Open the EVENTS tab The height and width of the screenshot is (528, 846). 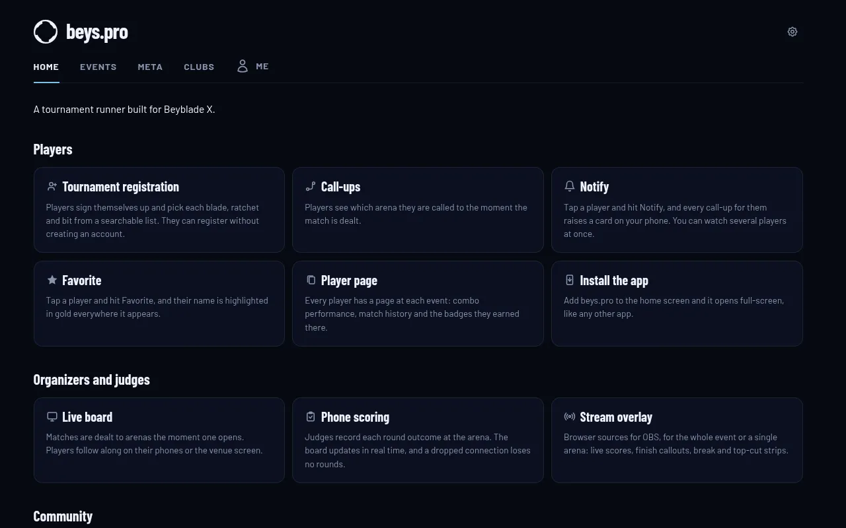click(x=98, y=67)
